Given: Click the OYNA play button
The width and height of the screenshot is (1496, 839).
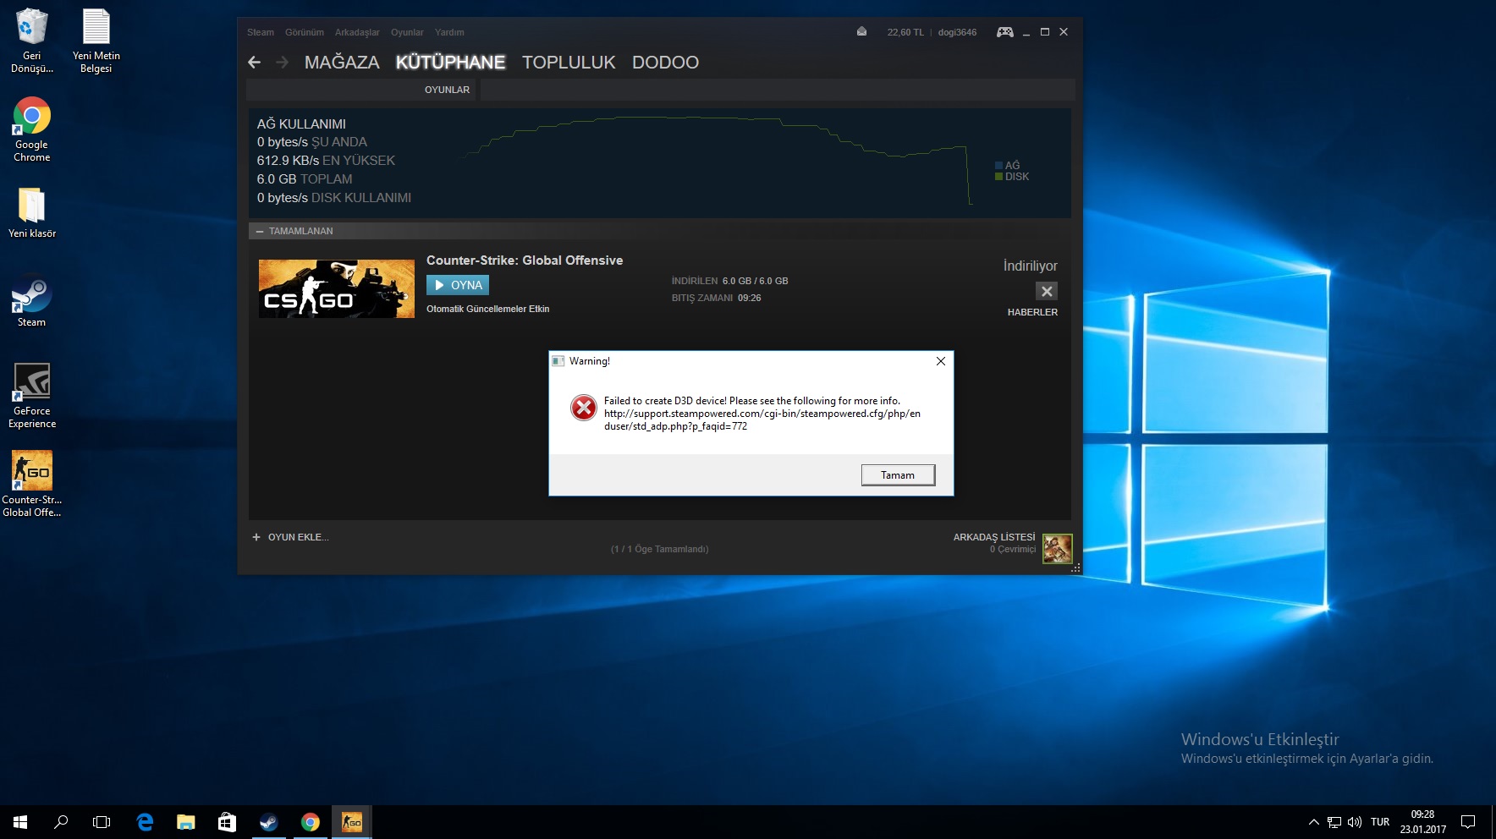Looking at the screenshot, I should pyautogui.click(x=458, y=285).
